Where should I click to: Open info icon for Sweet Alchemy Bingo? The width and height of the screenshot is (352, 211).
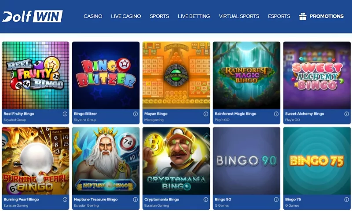[x=346, y=114]
